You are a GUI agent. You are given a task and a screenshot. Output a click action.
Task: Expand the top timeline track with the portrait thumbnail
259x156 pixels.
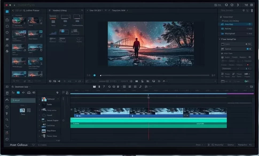coord(39,99)
